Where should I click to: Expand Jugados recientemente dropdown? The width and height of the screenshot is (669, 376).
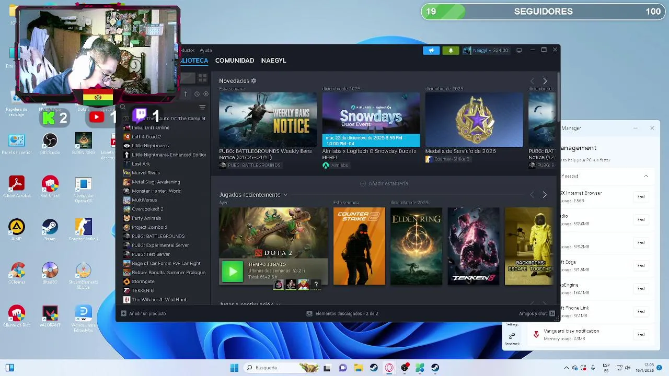285,195
